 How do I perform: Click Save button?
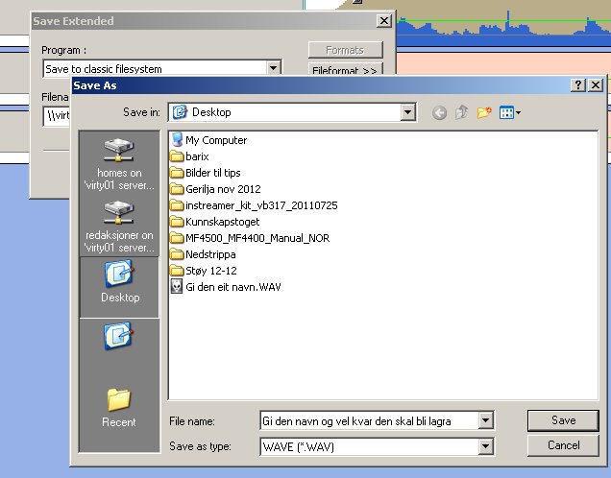click(563, 420)
